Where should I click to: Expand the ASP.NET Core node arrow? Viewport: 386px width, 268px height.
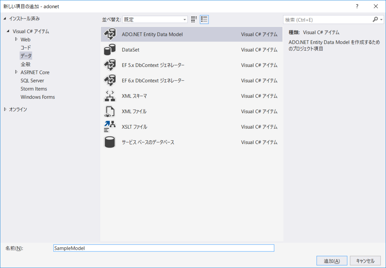16,72
